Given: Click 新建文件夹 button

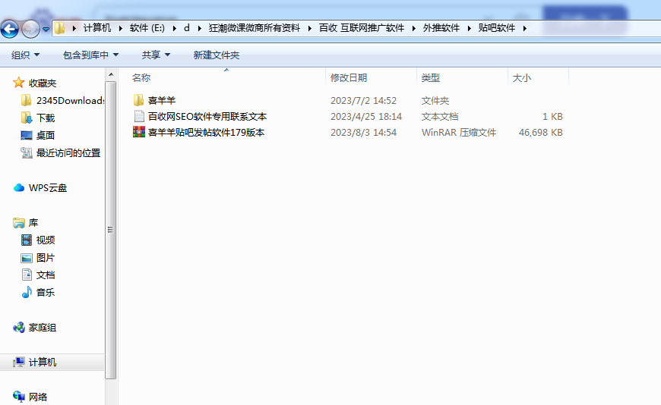Looking at the screenshot, I should coord(217,55).
